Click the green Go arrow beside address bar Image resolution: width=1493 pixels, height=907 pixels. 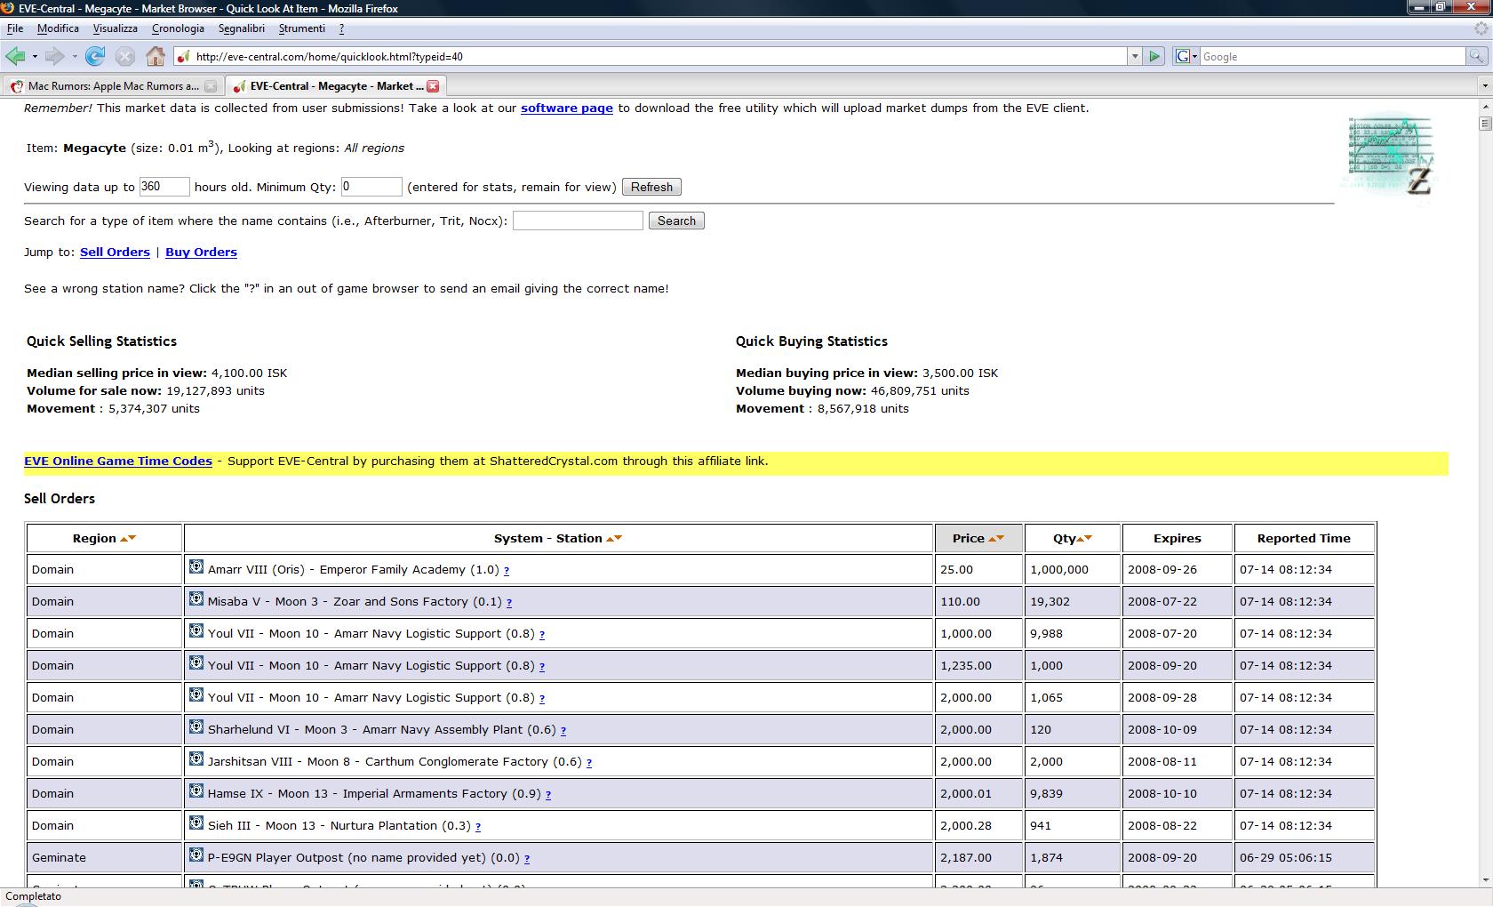pyautogui.click(x=1154, y=57)
